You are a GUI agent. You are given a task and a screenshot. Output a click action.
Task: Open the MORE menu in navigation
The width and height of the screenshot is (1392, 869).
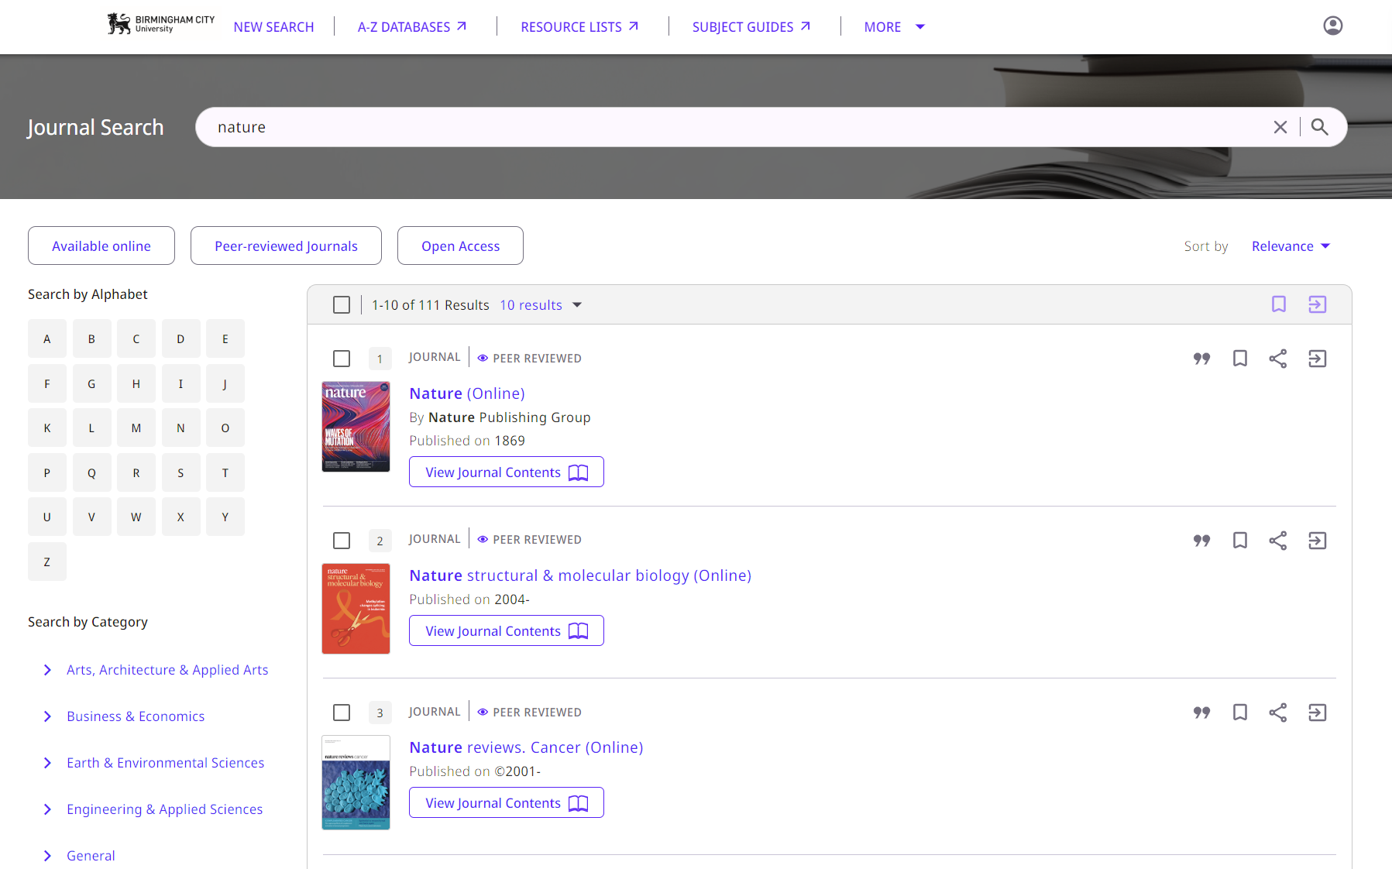(894, 27)
